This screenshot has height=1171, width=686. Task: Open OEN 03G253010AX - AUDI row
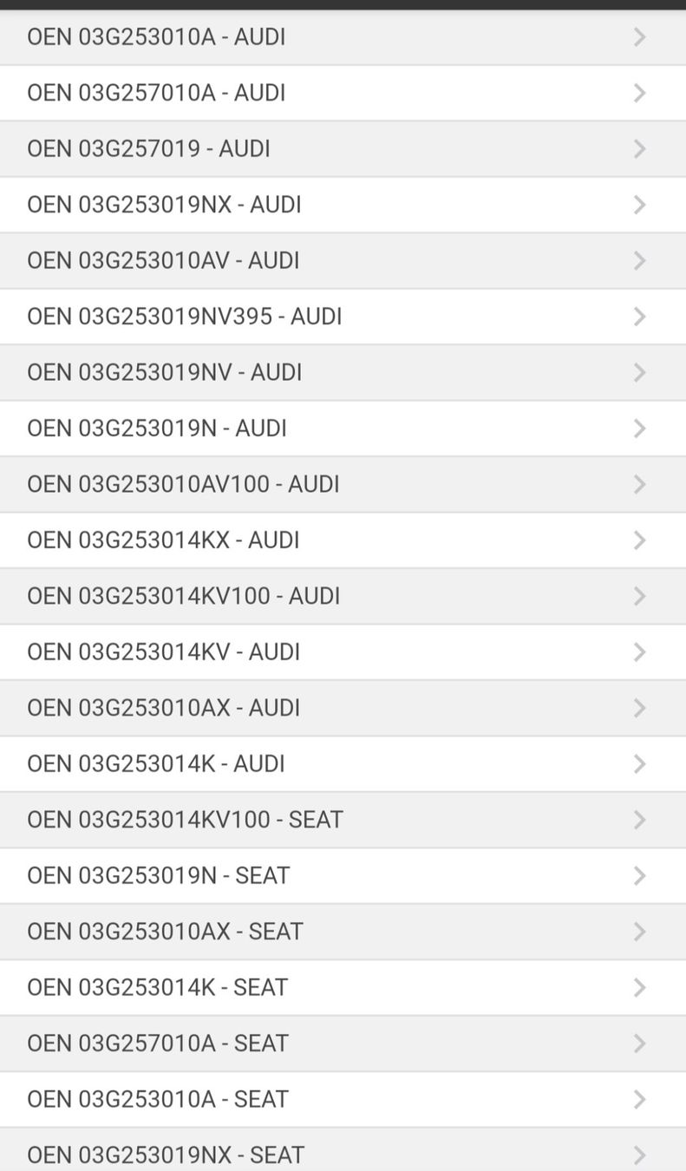click(163, 708)
